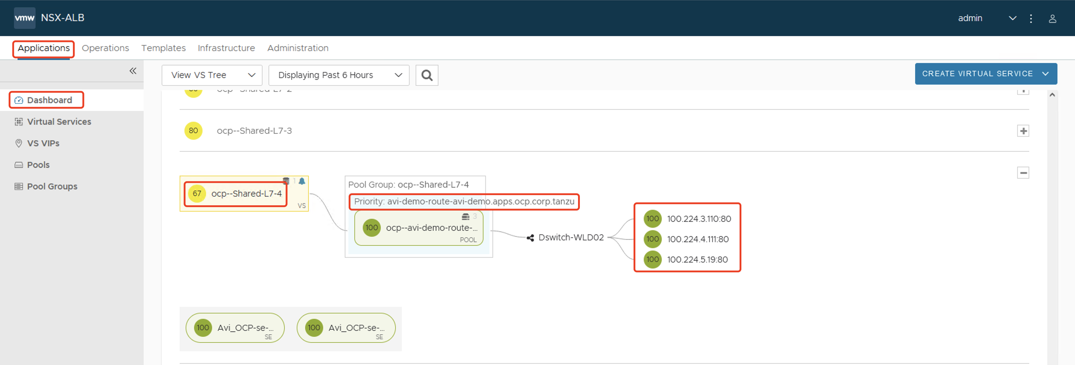Click the Dswitch-WLD02 network share icon

(530, 238)
